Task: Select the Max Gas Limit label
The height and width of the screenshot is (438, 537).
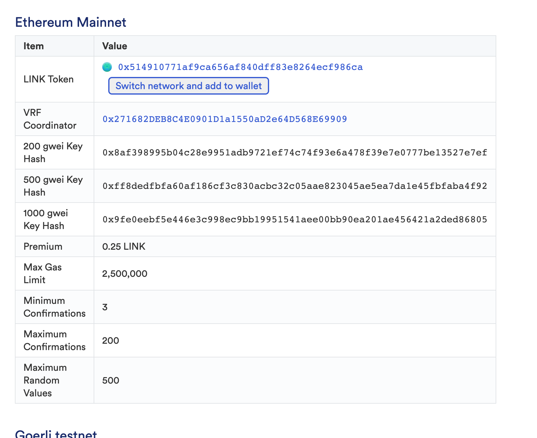Action: 43,273
